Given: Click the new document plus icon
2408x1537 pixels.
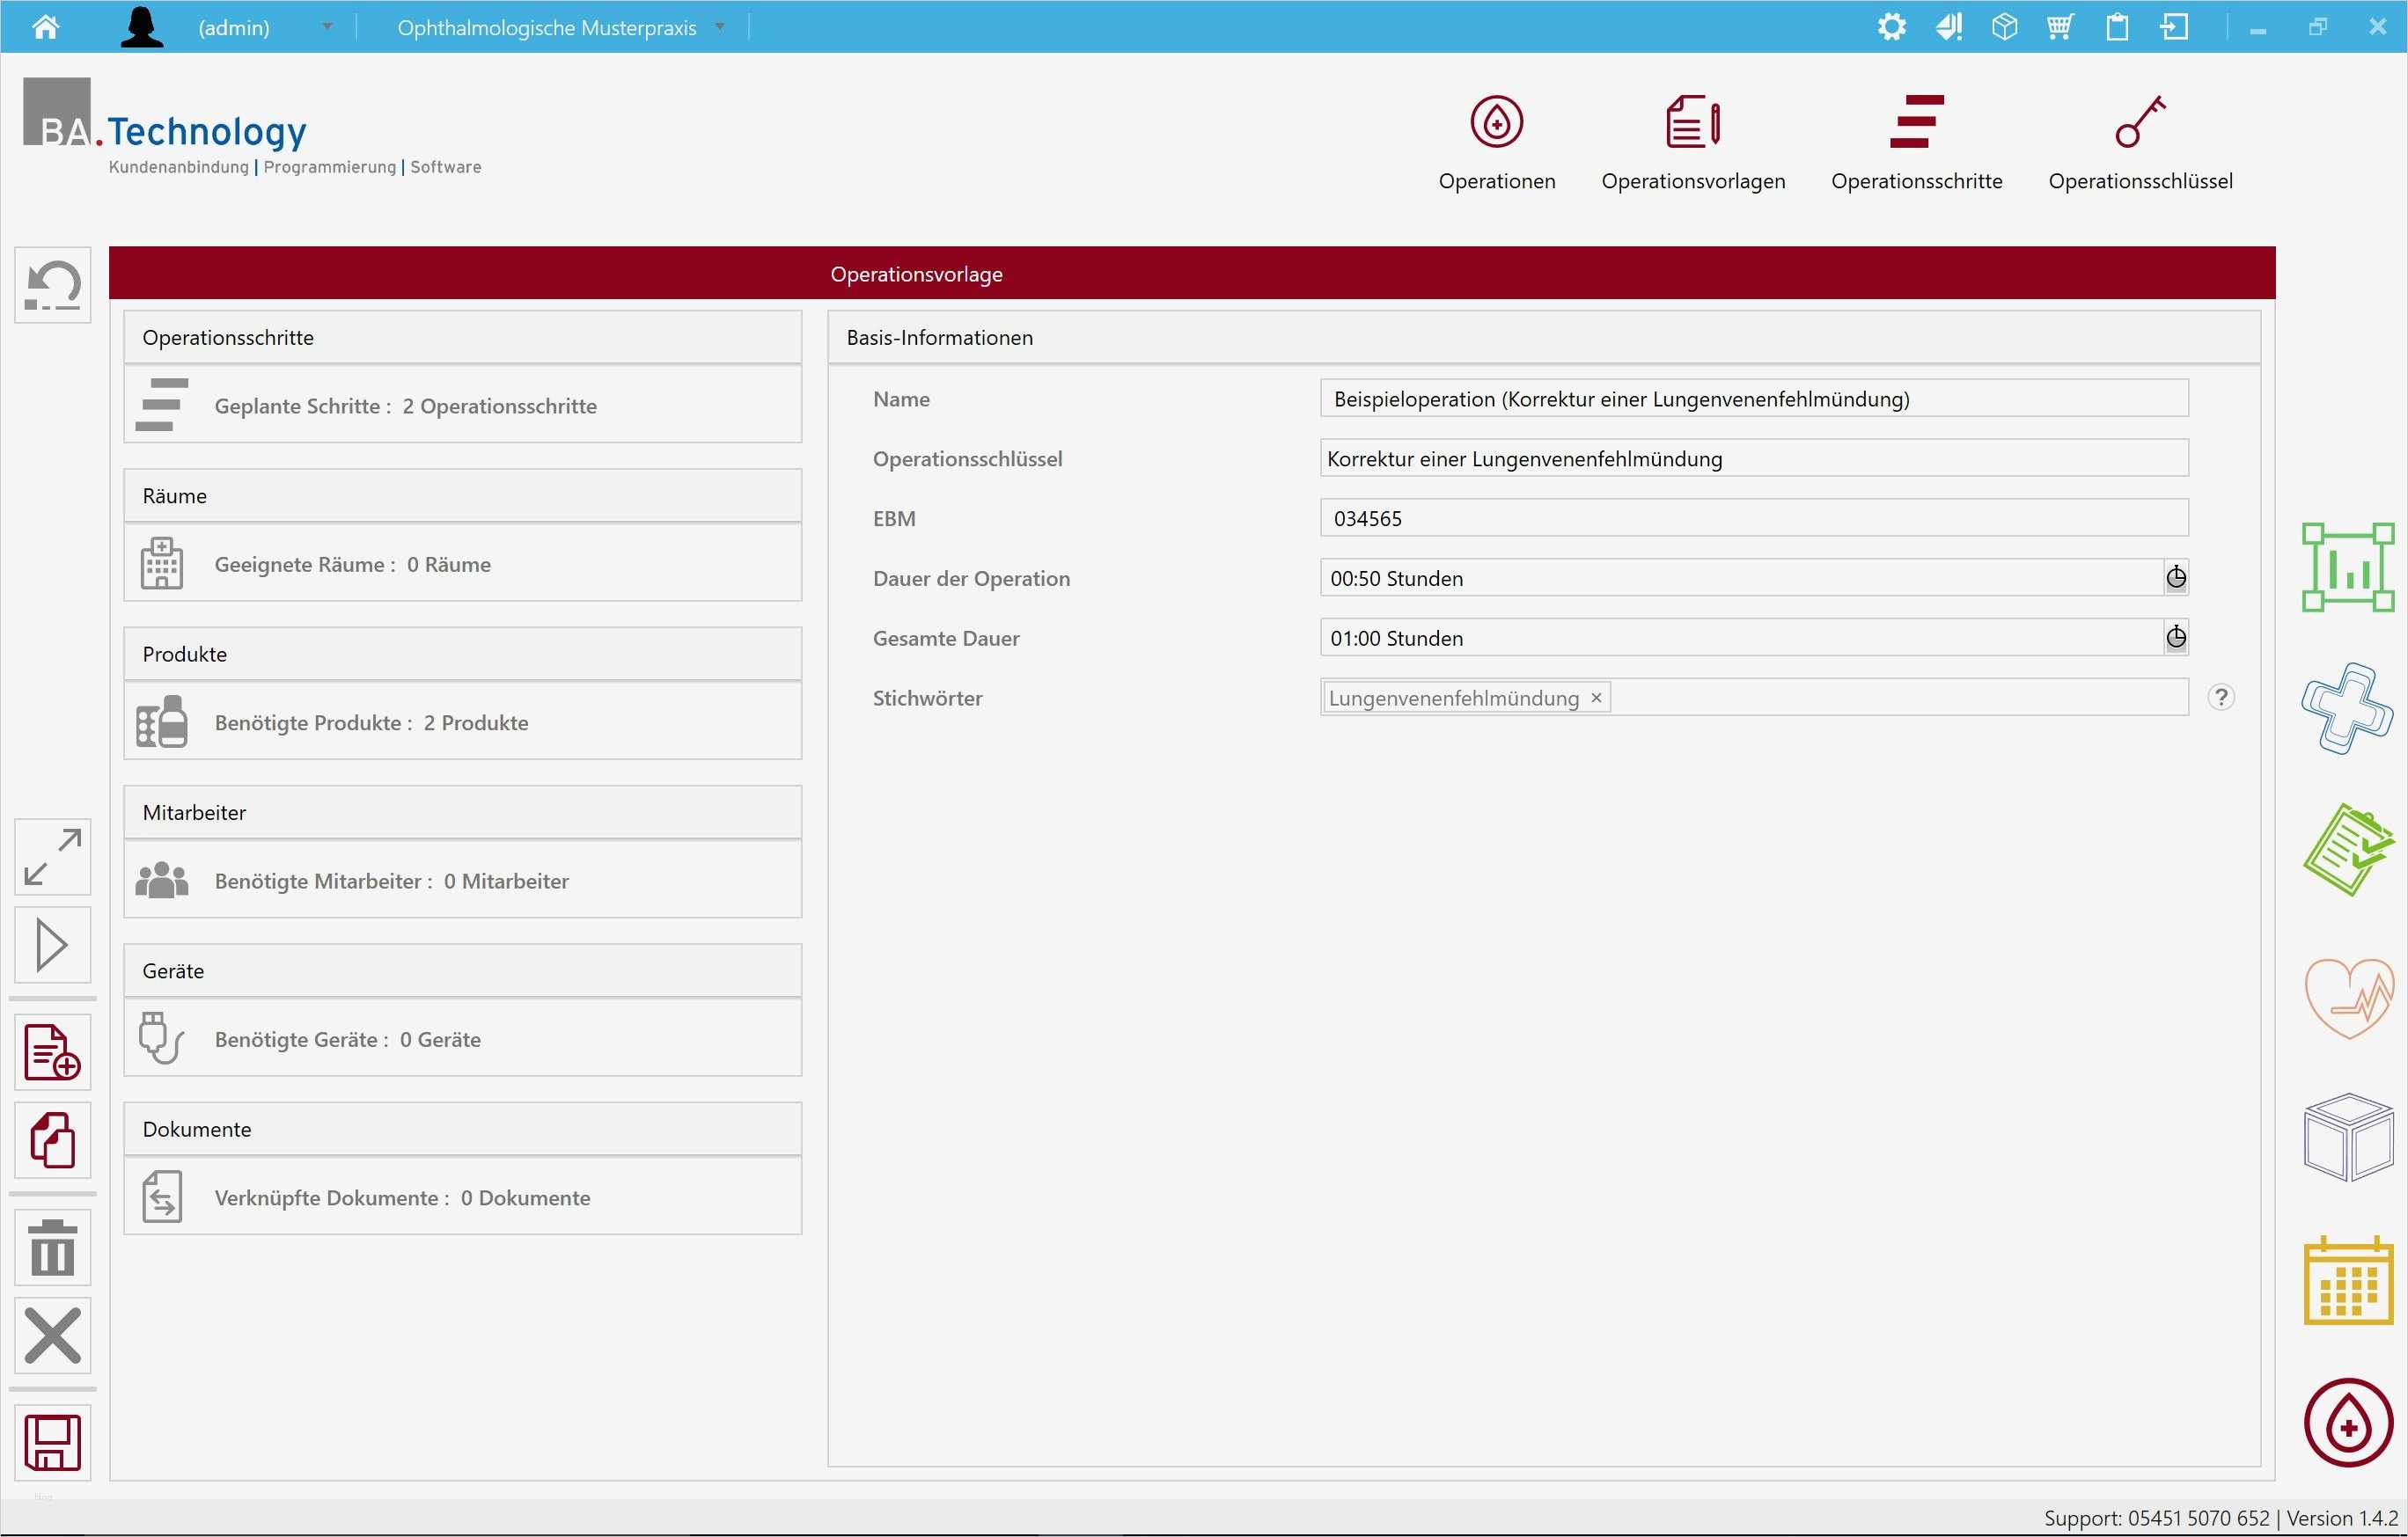Looking at the screenshot, I should (52, 1051).
